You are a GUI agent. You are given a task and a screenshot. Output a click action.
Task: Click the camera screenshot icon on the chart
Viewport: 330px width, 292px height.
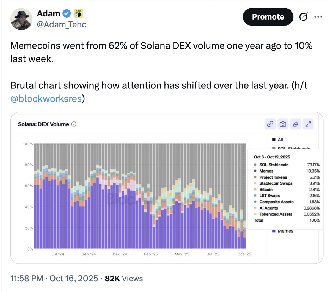tap(283, 124)
